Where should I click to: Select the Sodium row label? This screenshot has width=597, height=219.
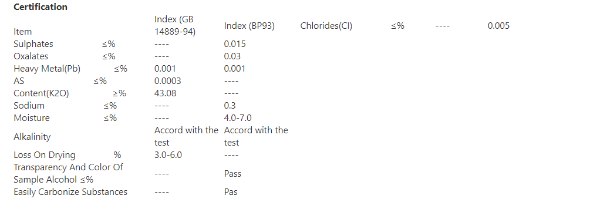pos(29,106)
